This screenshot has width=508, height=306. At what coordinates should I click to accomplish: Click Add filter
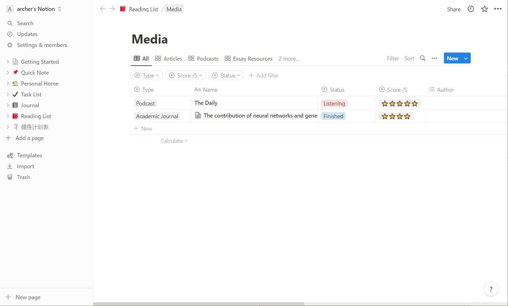click(x=264, y=75)
